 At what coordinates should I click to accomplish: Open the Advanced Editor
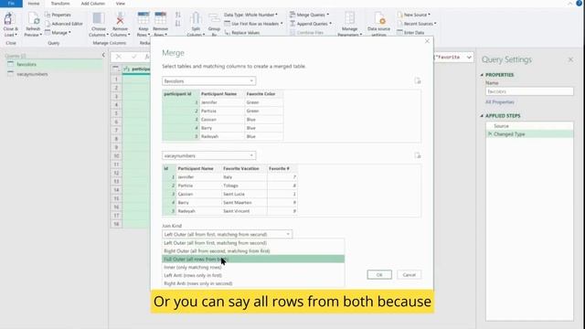(x=64, y=24)
